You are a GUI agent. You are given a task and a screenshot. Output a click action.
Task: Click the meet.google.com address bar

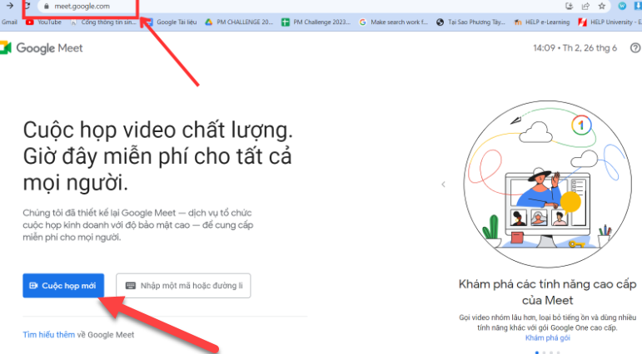pos(83,6)
